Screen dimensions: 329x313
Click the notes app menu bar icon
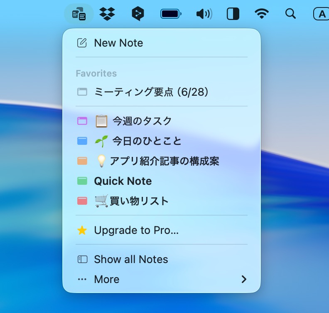tap(79, 14)
